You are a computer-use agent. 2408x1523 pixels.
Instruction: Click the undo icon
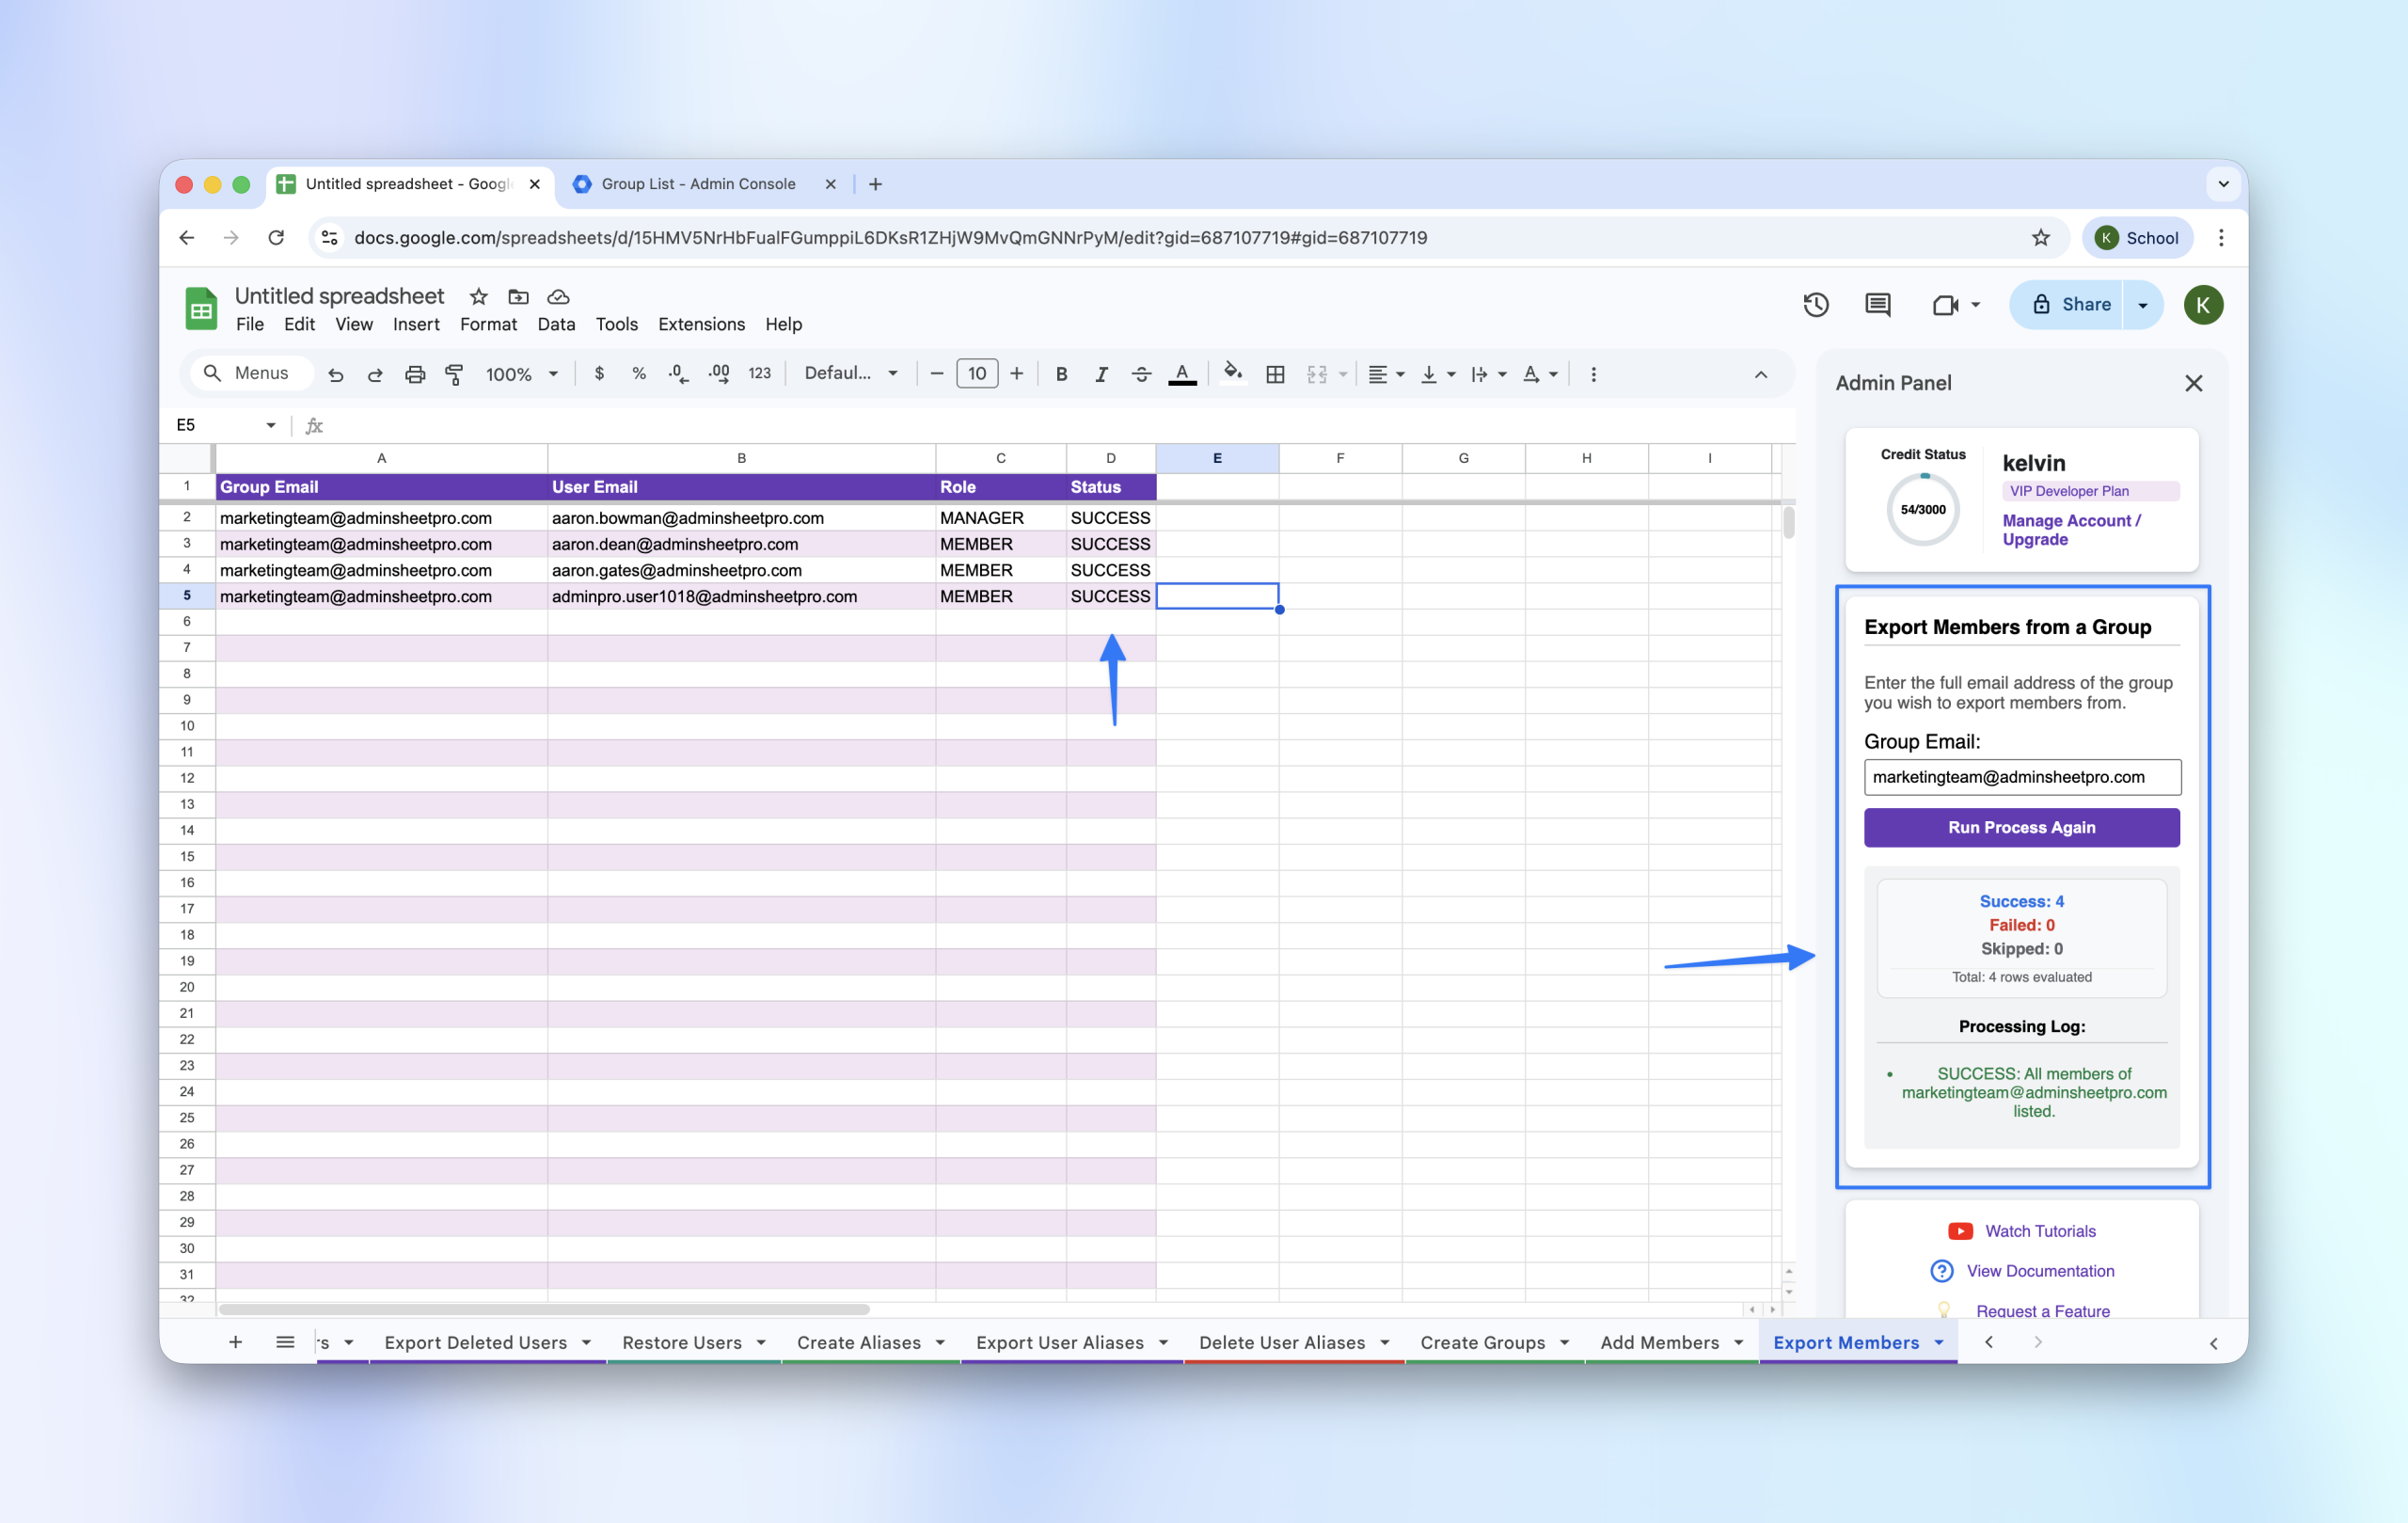coord(336,374)
